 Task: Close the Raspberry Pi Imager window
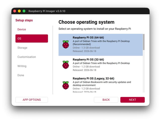pyautogui.click(x=15, y=11)
